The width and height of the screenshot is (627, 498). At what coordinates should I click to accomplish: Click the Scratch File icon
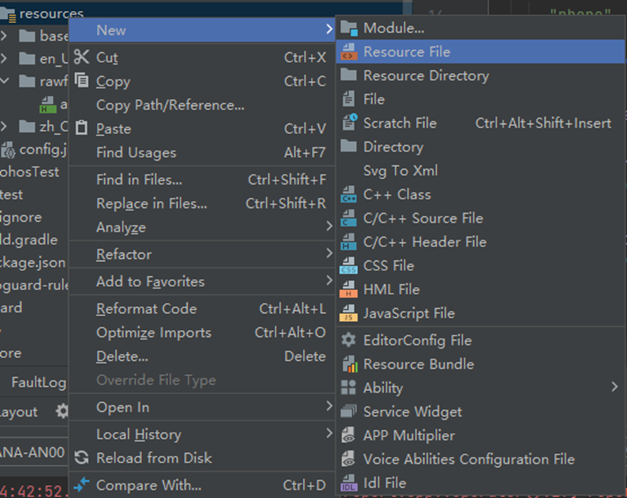point(349,123)
